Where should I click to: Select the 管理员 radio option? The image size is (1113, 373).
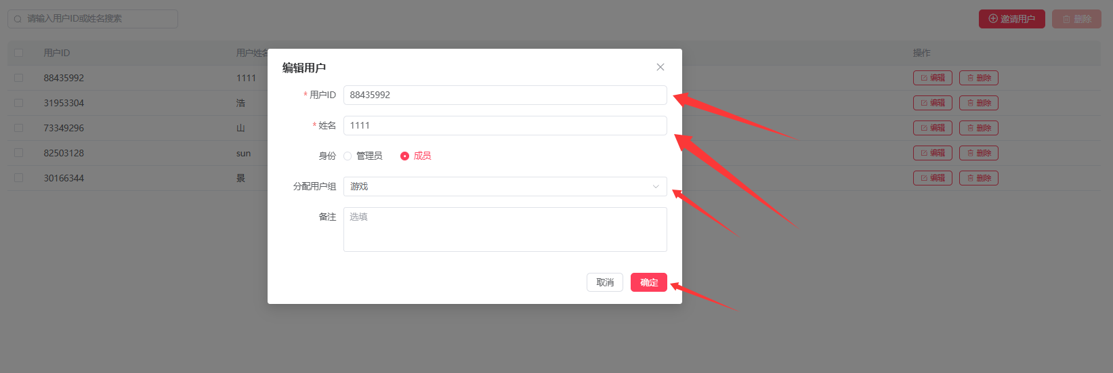(x=363, y=156)
